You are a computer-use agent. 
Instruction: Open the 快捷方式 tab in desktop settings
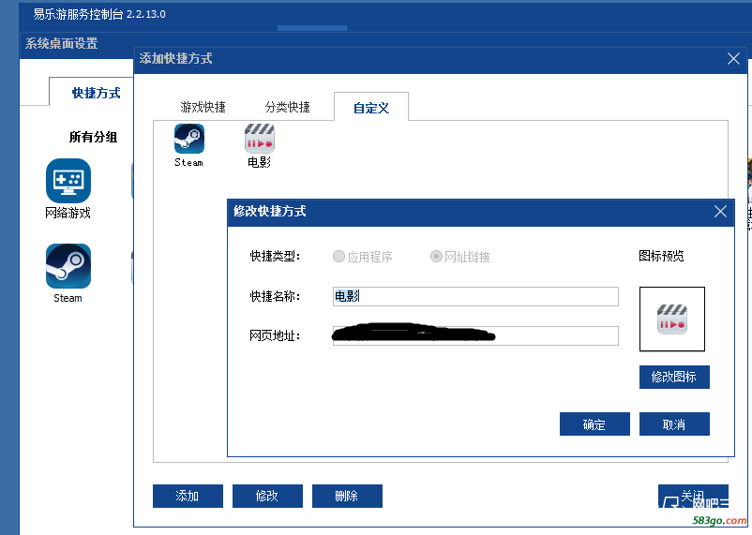pos(96,93)
